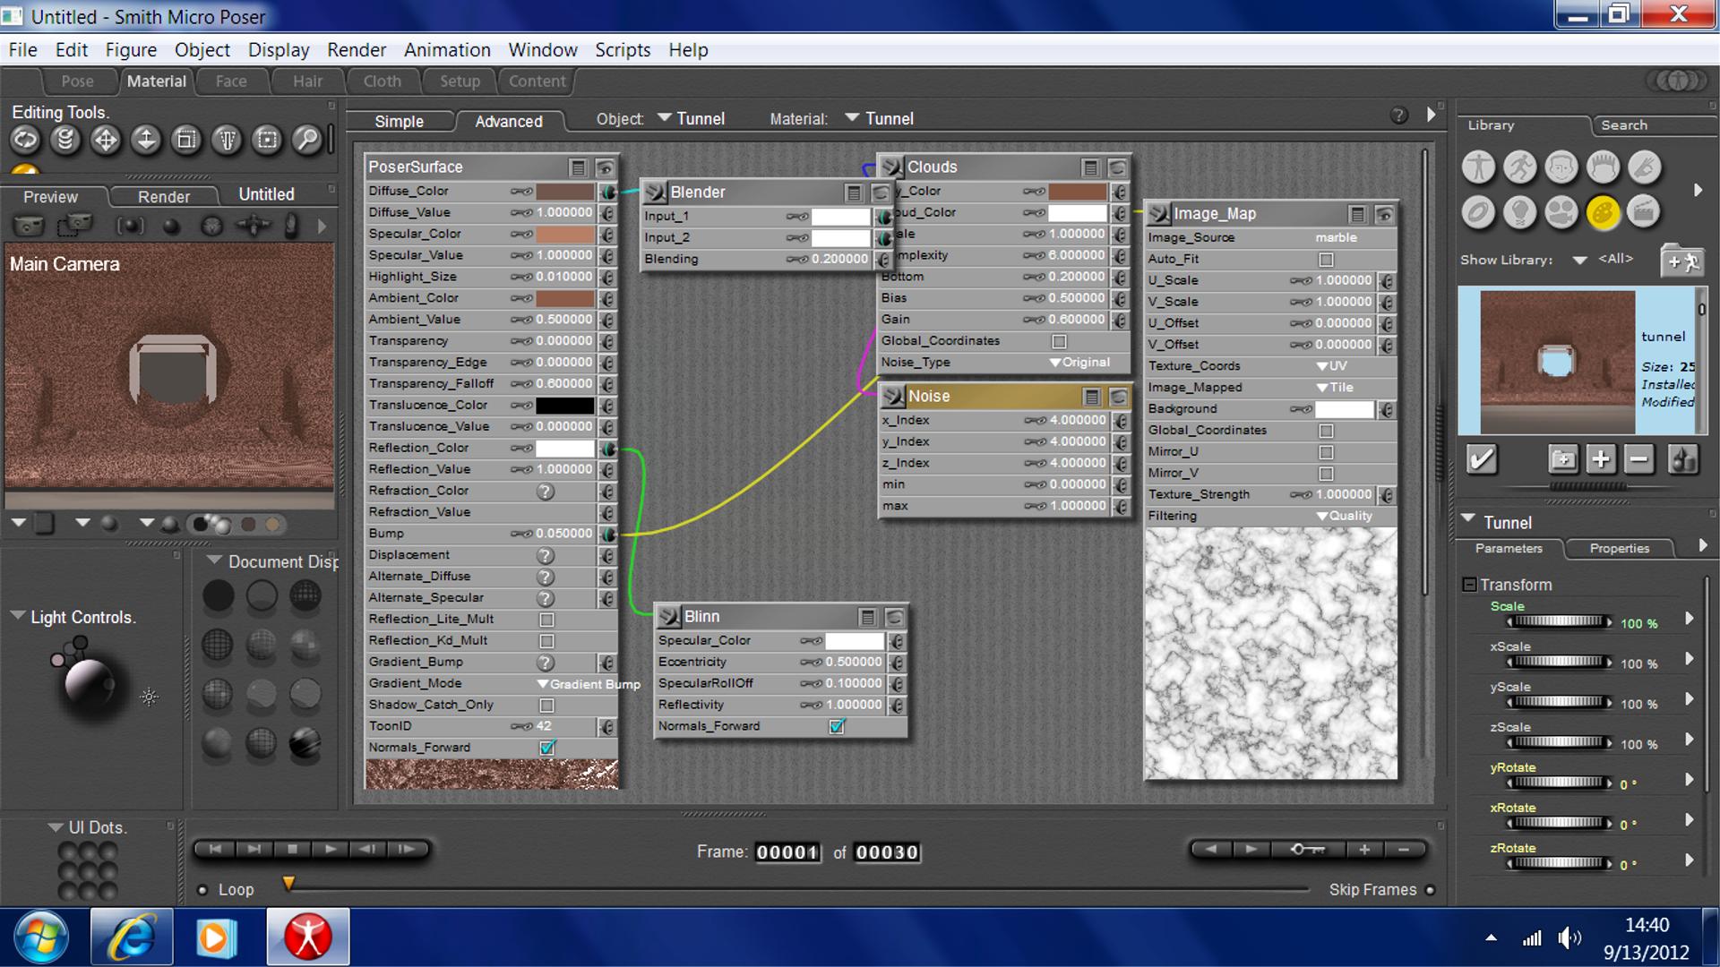Open the Properties tab for Tunnel
The image size is (1720, 967).
[1619, 548]
